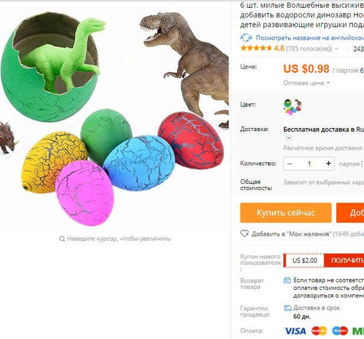Expand the shipping options chevron
Screen dimensions: 364x339
pyautogui.click(x=289, y=138)
